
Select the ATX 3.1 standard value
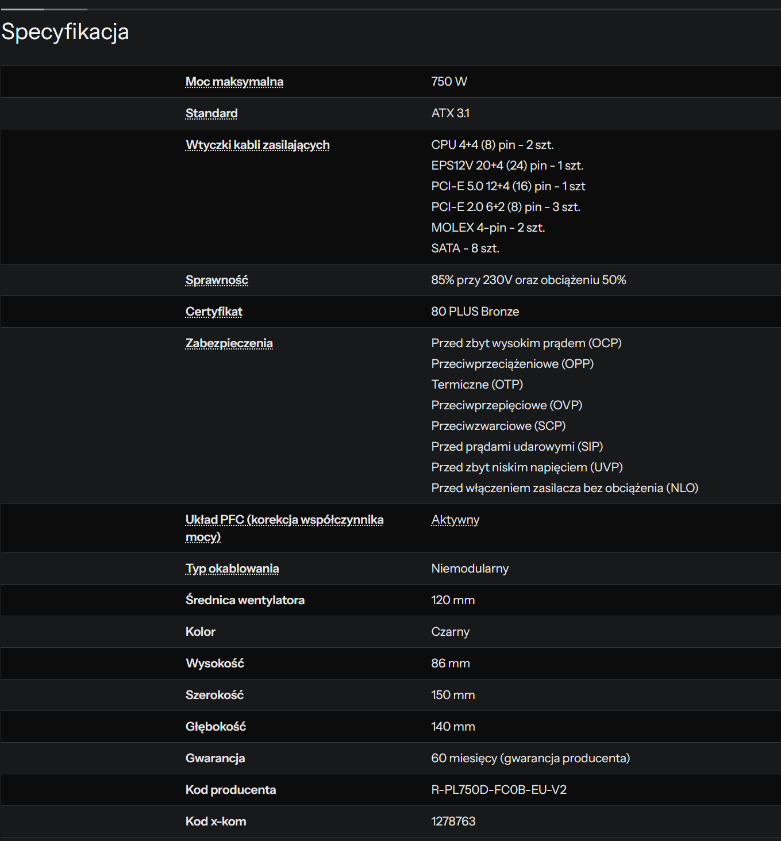450,113
